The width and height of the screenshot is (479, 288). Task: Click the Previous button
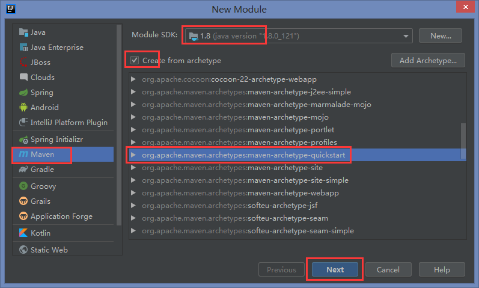point(281,269)
